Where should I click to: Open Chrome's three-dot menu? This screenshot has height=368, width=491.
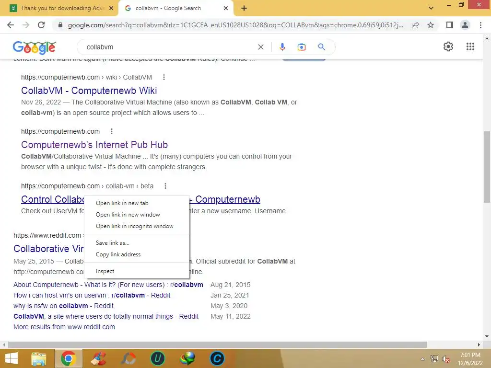(480, 25)
